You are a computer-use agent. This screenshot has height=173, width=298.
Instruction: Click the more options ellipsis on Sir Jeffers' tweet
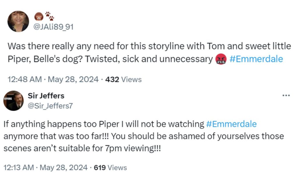coord(286,95)
